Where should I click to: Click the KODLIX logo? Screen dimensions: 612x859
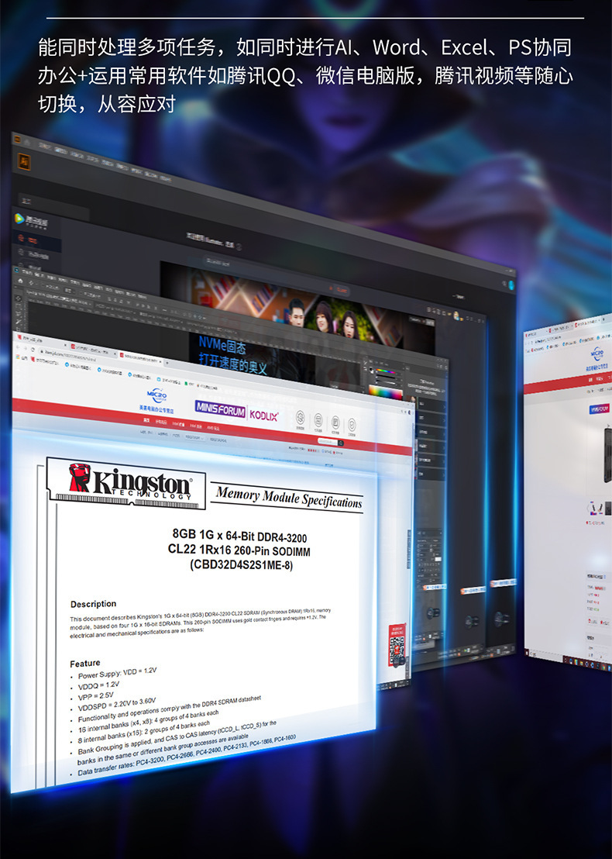click(x=264, y=416)
